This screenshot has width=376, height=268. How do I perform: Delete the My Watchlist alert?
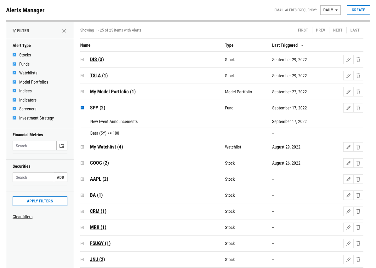[x=358, y=147]
